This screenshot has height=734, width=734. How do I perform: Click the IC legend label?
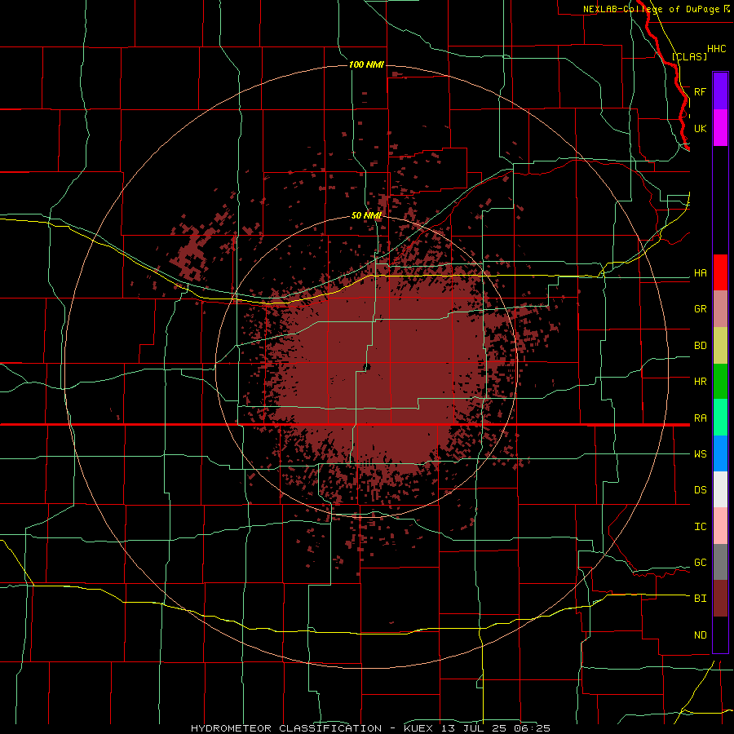tap(700, 527)
